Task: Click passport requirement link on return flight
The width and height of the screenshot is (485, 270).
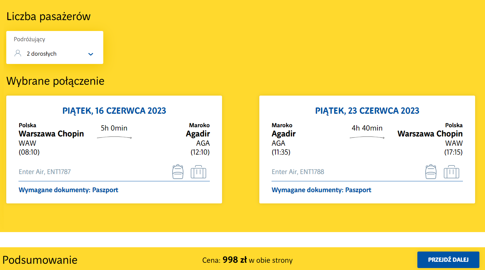Action: 321,190
